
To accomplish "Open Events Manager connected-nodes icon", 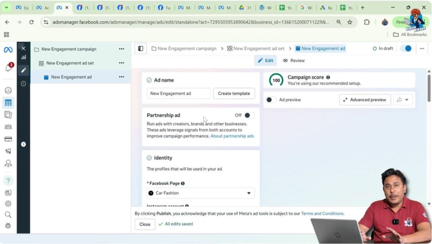I will [x=8, y=163].
